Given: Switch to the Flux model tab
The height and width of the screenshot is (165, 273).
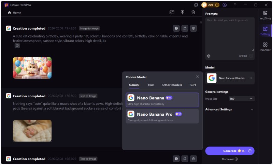Looking at the screenshot, I should pos(150,85).
